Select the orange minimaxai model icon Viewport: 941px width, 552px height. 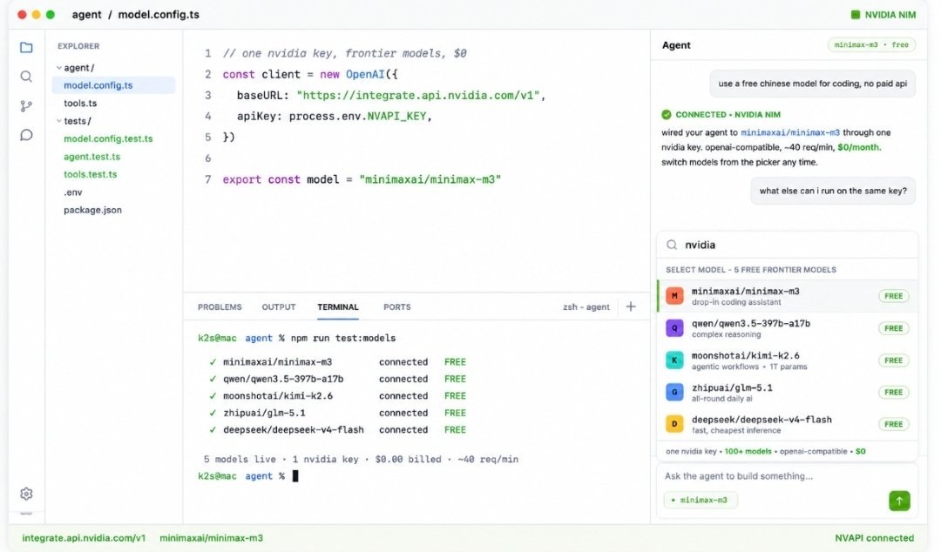coord(674,296)
